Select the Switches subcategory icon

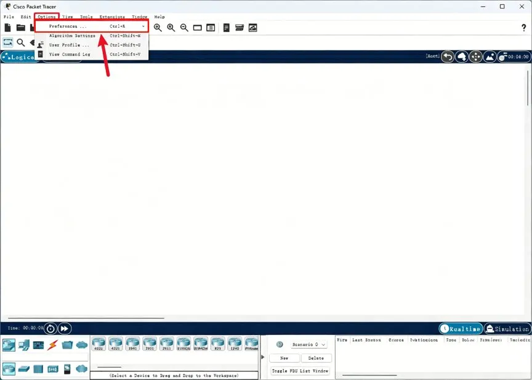coord(24,369)
